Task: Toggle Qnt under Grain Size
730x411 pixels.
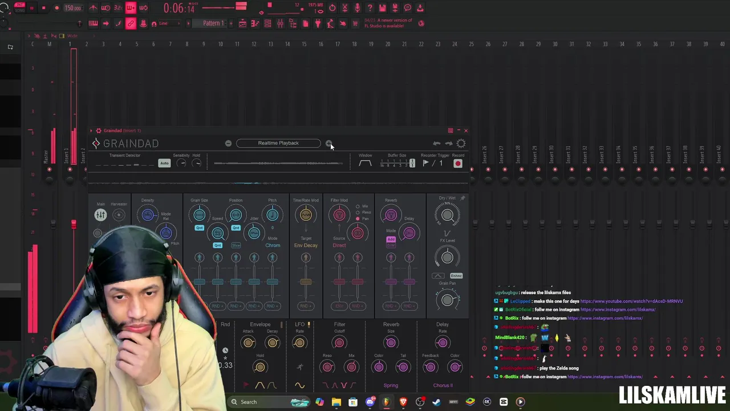Action: [x=199, y=228]
